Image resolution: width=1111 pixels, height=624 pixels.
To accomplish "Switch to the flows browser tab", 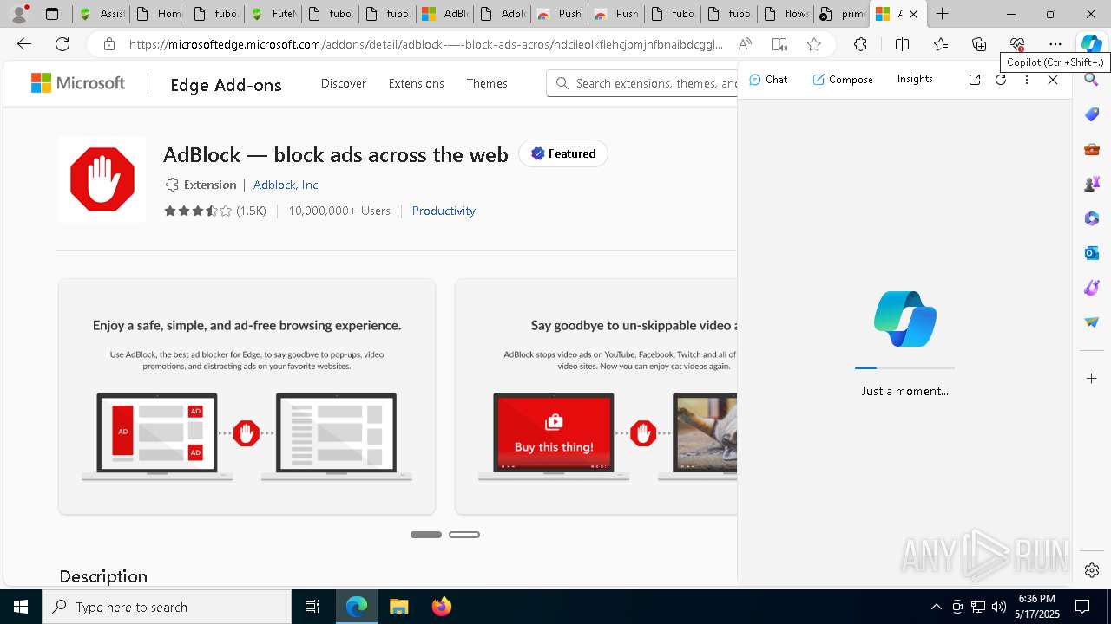I will (x=785, y=14).
